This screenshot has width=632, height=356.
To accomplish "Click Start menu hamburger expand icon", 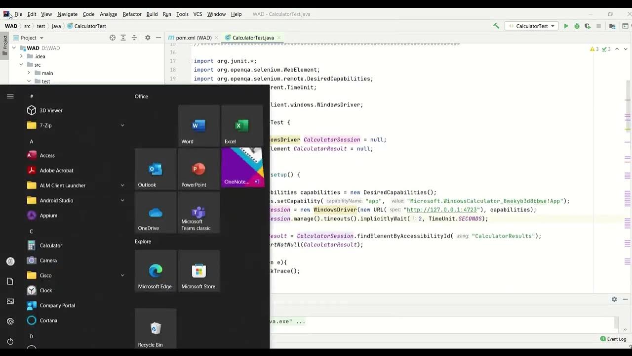I will pos(10,96).
